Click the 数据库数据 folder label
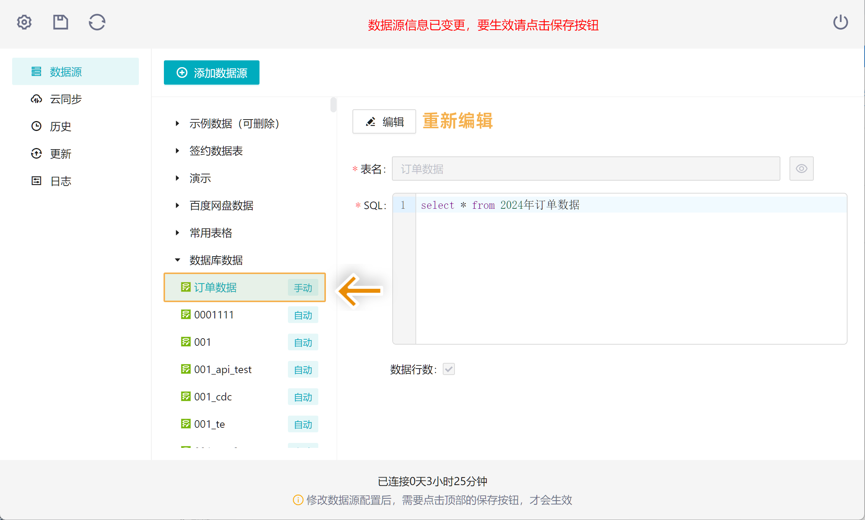 pos(216,260)
